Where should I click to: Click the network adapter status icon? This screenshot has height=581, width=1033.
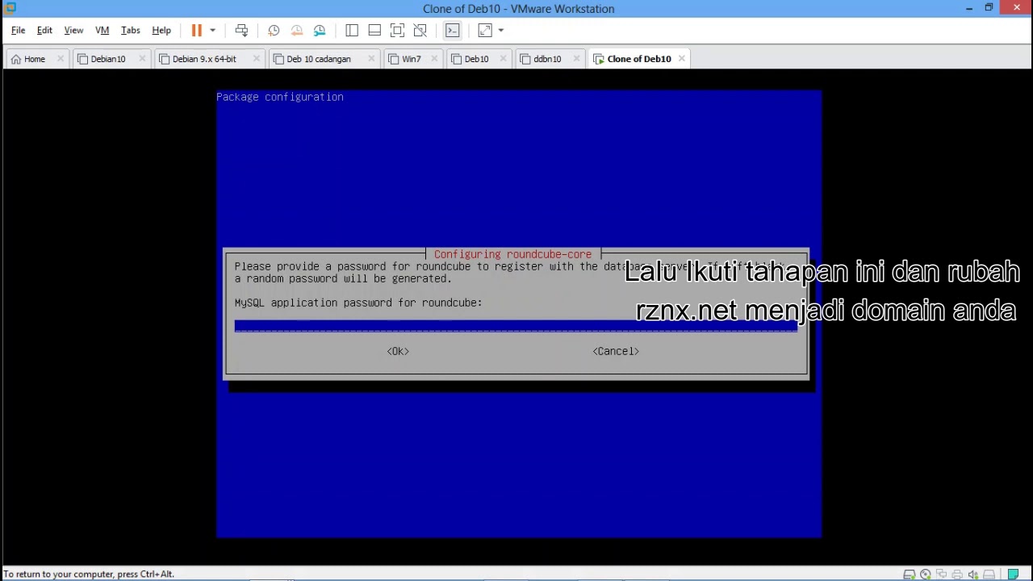click(941, 575)
